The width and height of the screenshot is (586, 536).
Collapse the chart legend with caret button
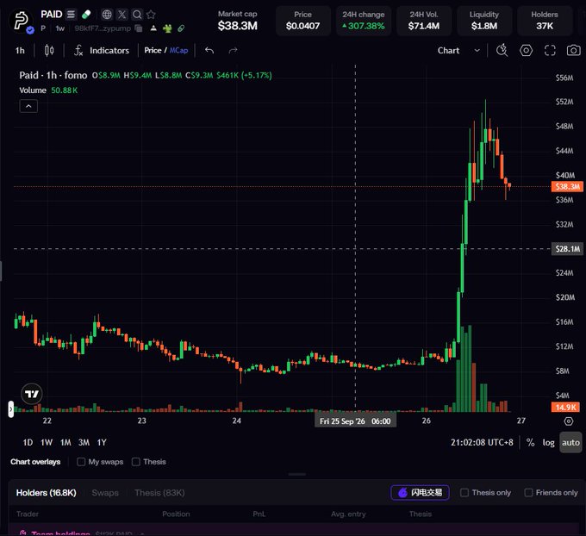coord(28,106)
